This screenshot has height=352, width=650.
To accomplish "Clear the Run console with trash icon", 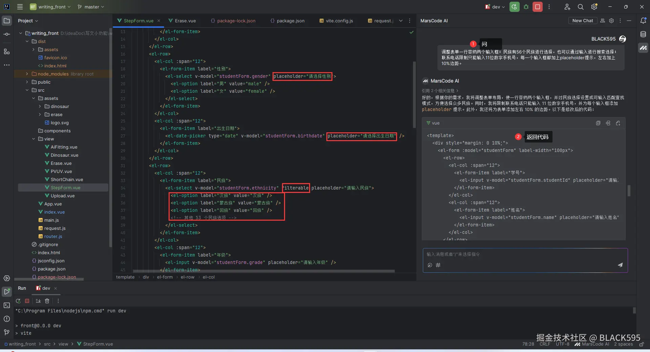I will 47,301.
